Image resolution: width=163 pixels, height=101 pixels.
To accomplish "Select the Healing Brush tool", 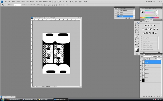I will click(x=136, y=30).
